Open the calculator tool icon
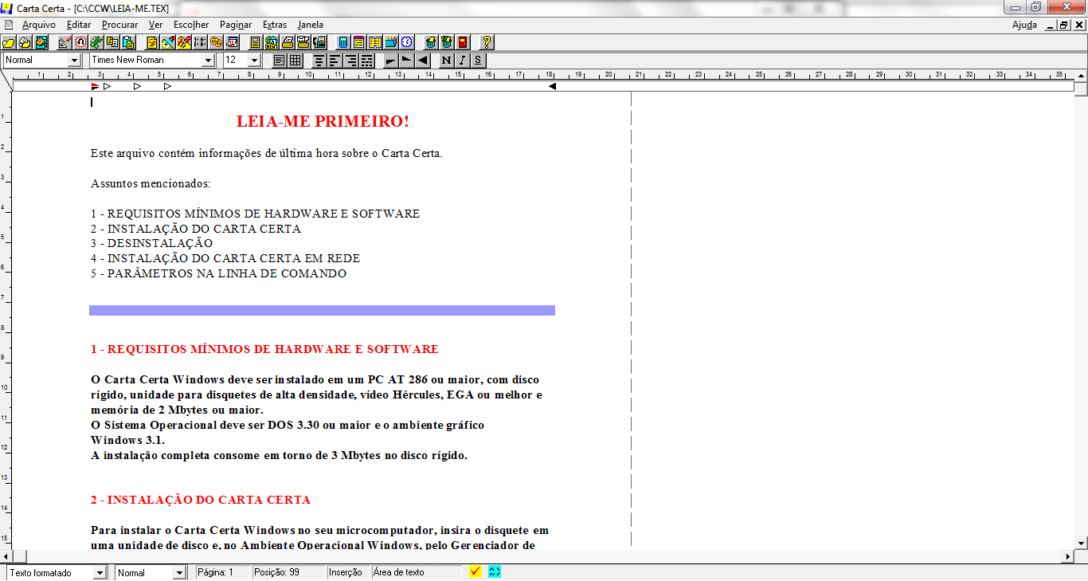The image size is (1088, 581). (x=343, y=42)
